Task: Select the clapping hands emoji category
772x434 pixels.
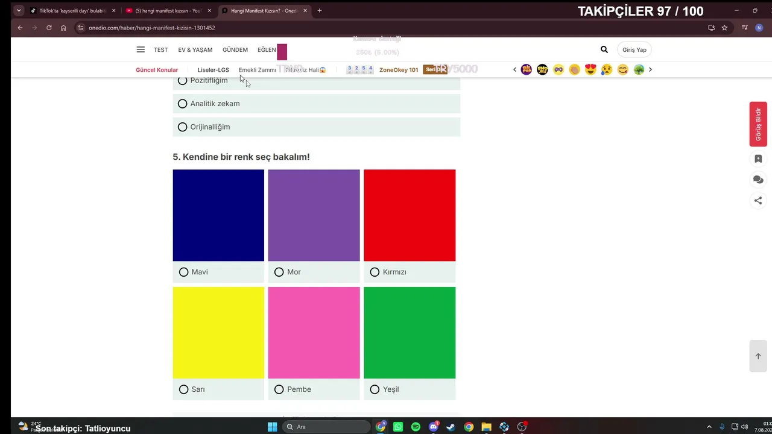Action: [x=574, y=69]
